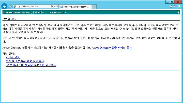Refresh the page with the reload icon
This screenshot has width=183, height=103.
pyautogui.click(x=57, y=6)
